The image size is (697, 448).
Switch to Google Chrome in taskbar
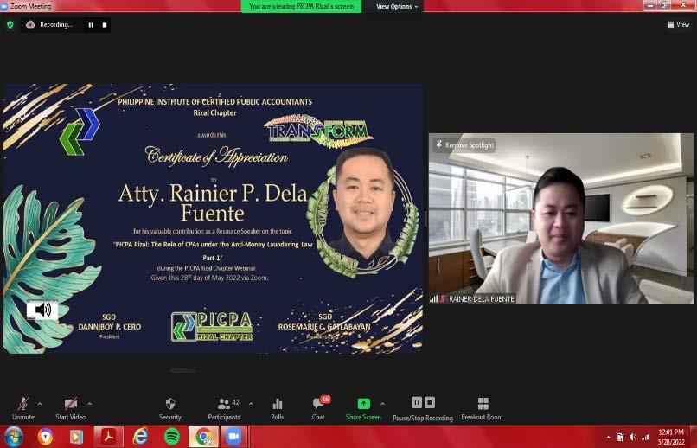(203, 437)
